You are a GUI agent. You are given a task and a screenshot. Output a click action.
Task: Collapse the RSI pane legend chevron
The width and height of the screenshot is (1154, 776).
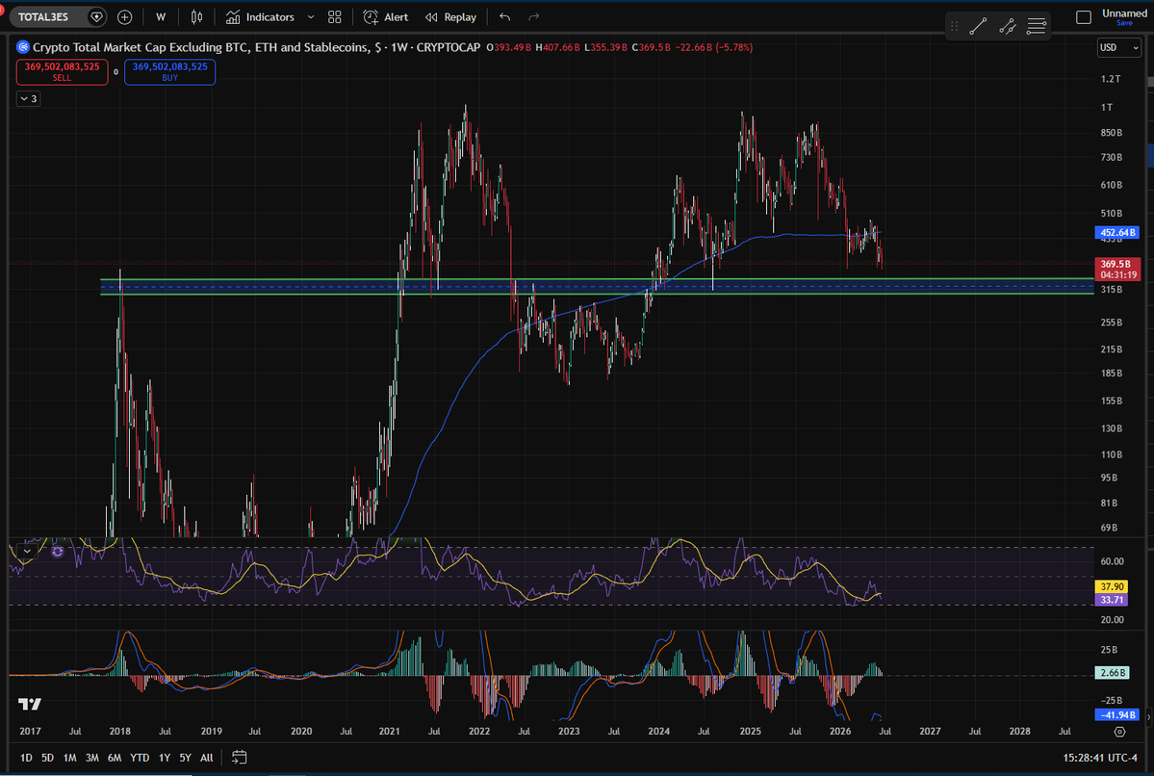[x=27, y=551]
